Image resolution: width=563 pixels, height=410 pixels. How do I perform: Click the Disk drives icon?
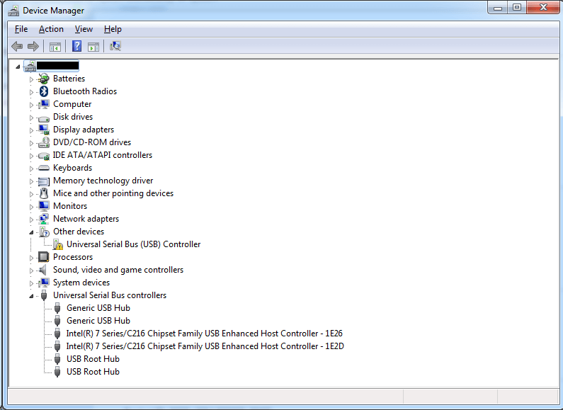coord(44,118)
